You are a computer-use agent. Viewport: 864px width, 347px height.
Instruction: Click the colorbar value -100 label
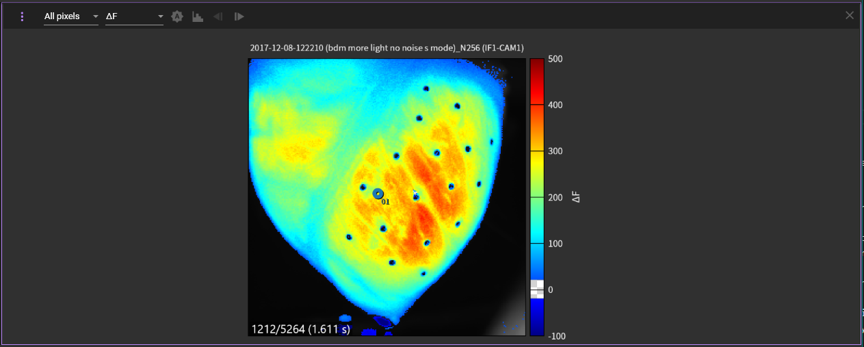(557, 336)
